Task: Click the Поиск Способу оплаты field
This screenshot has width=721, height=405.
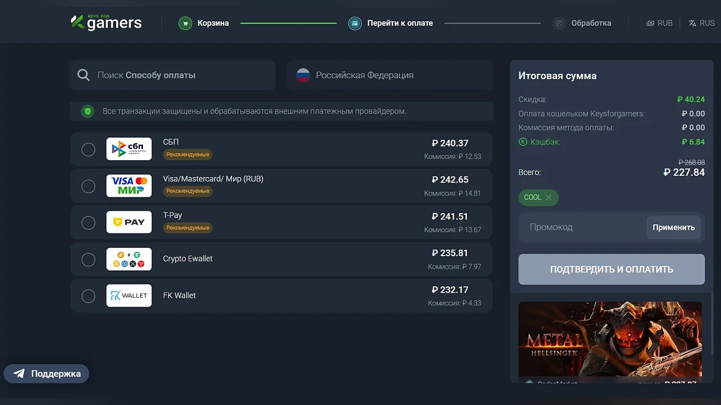Action: tap(172, 76)
